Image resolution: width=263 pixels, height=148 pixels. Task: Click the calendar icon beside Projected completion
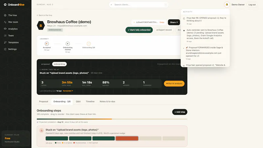coord(37,122)
